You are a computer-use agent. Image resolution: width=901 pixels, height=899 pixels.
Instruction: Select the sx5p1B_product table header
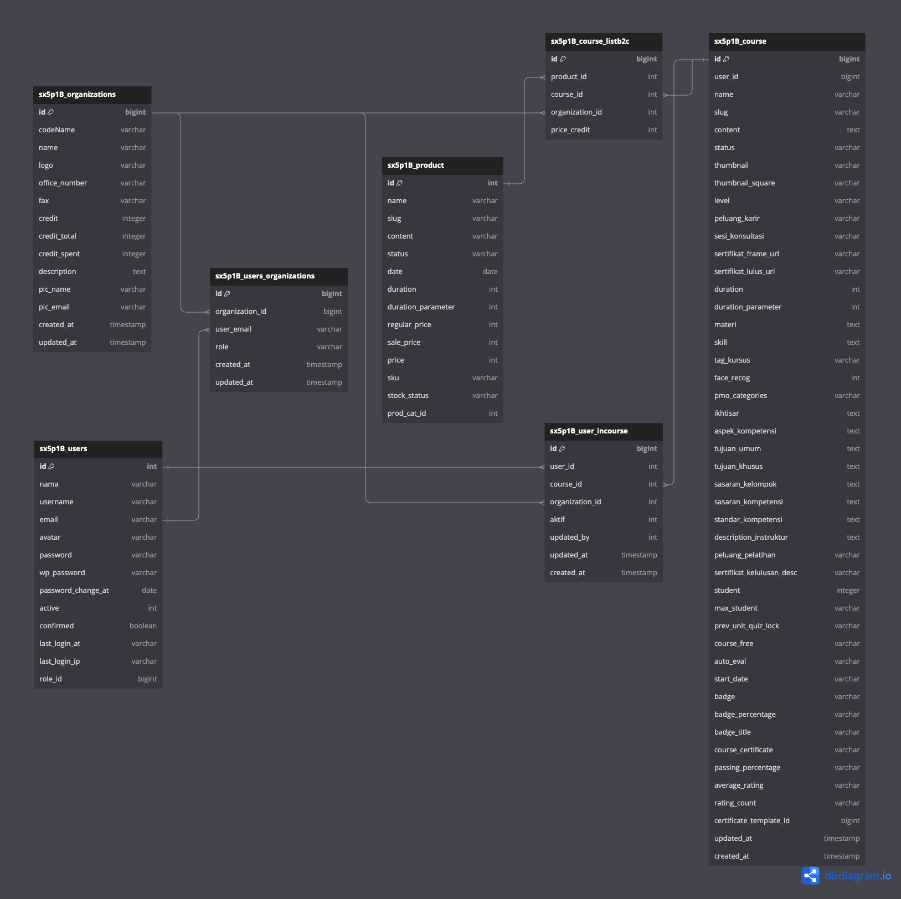442,166
